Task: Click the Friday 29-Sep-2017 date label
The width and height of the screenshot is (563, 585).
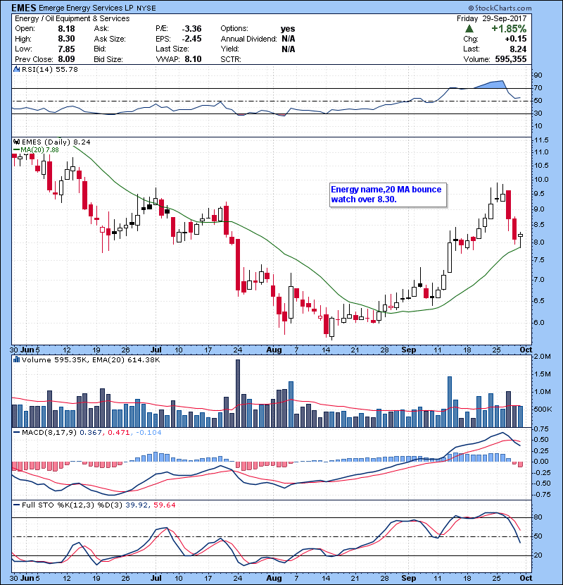Action: point(491,18)
